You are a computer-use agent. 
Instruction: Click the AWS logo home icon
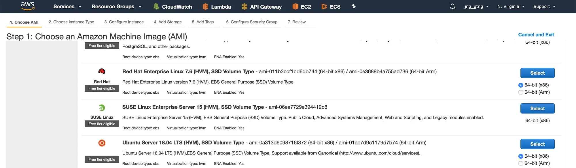(28, 6)
